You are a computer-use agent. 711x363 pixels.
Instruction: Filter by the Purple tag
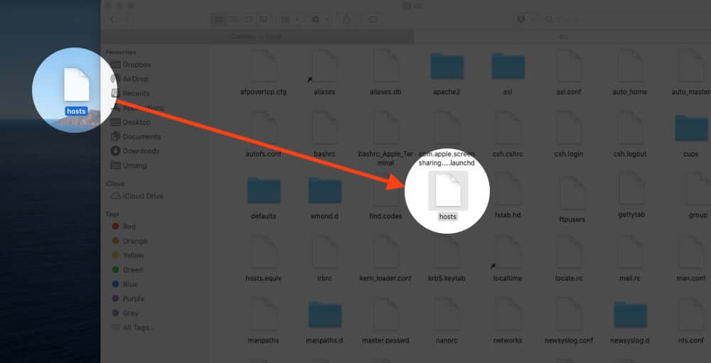coord(128,298)
